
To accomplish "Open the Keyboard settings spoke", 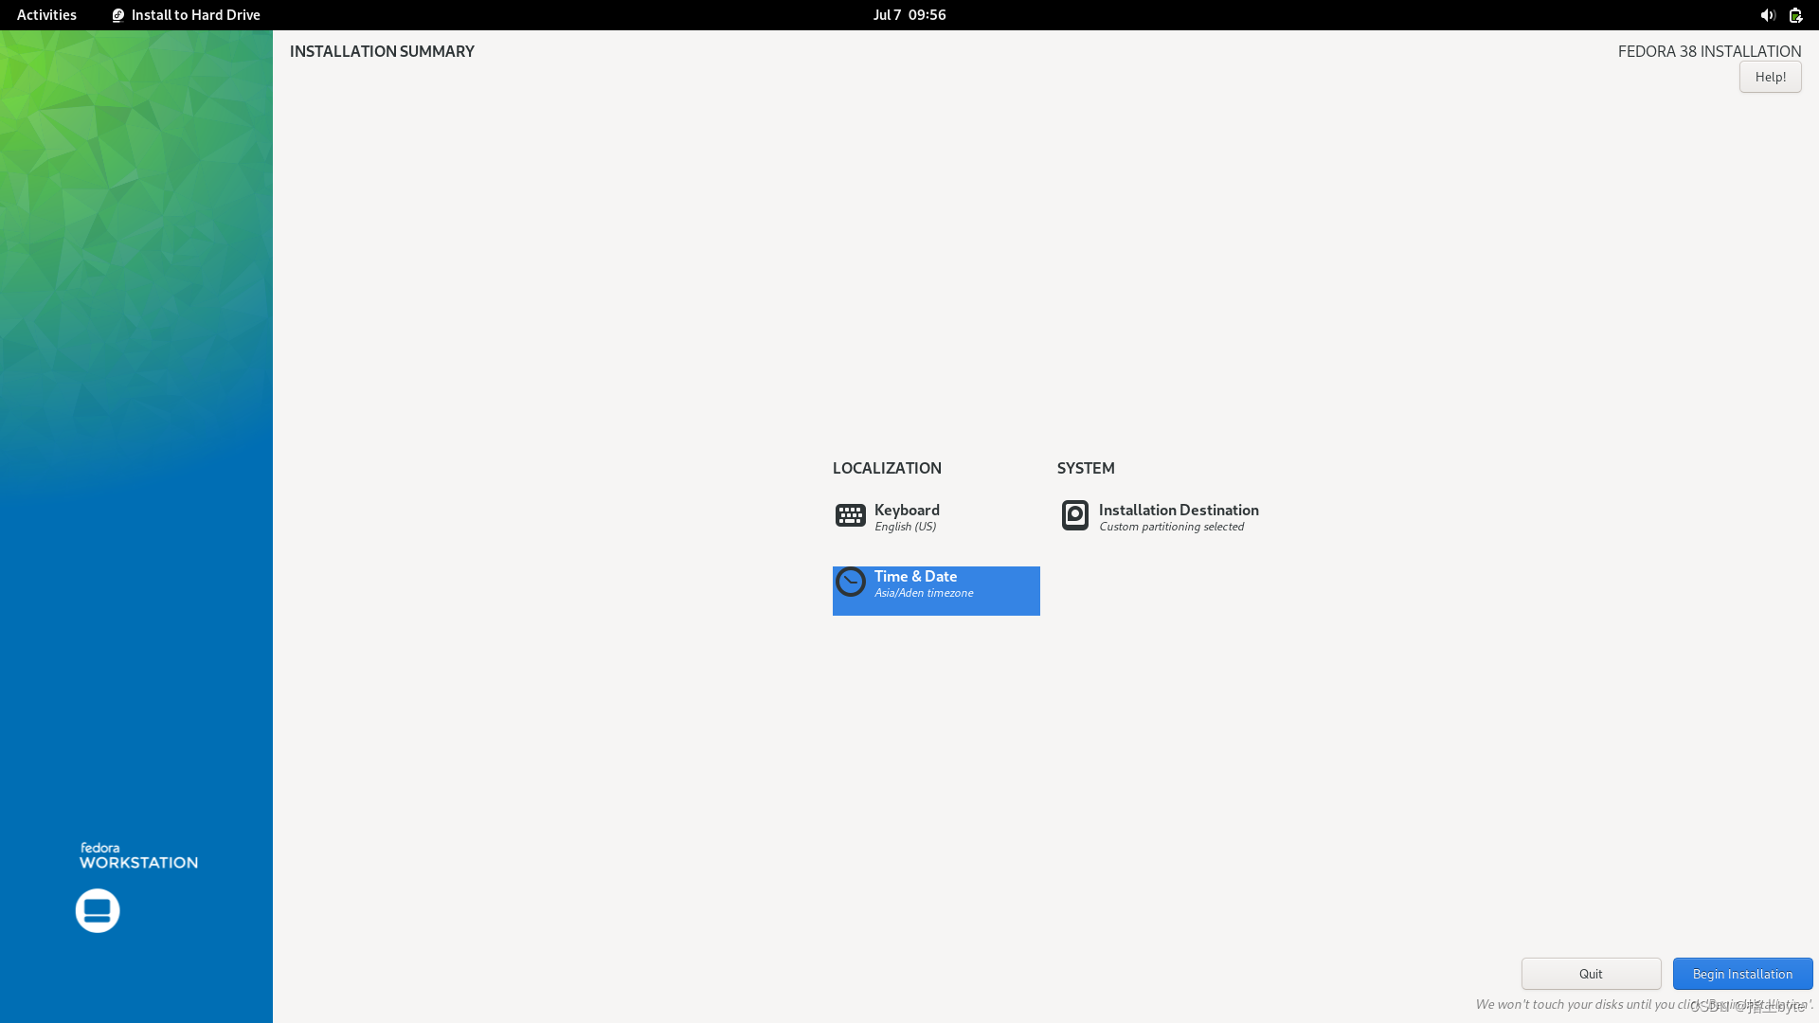I will 907,511.
